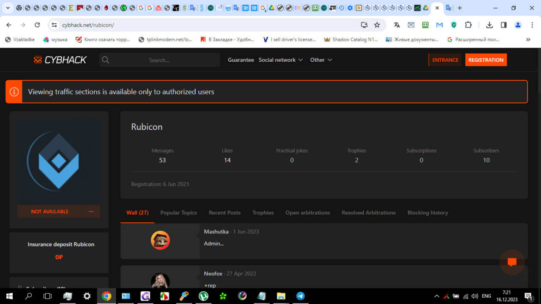Switch to the Google Translate browser tab

coord(449,8)
